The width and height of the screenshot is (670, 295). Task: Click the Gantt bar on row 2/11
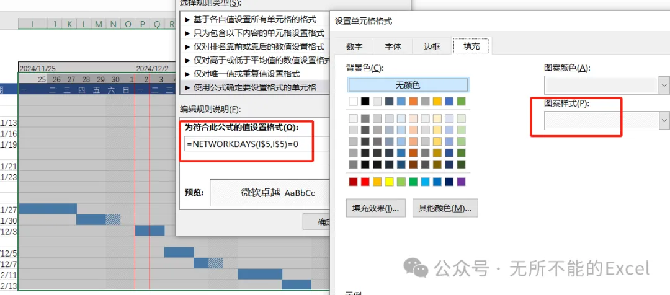pos(260,274)
